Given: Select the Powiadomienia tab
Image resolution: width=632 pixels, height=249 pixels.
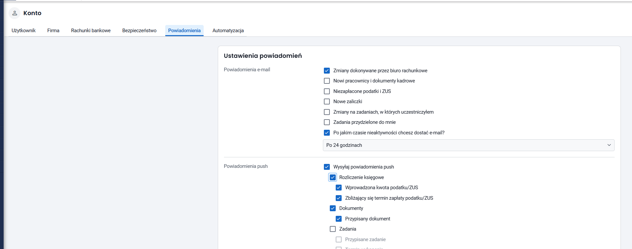Looking at the screenshot, I should [184, 31].
